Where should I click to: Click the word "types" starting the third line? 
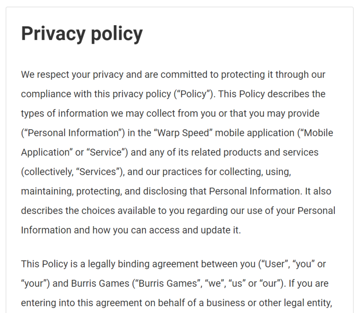[x=32, y=113]
